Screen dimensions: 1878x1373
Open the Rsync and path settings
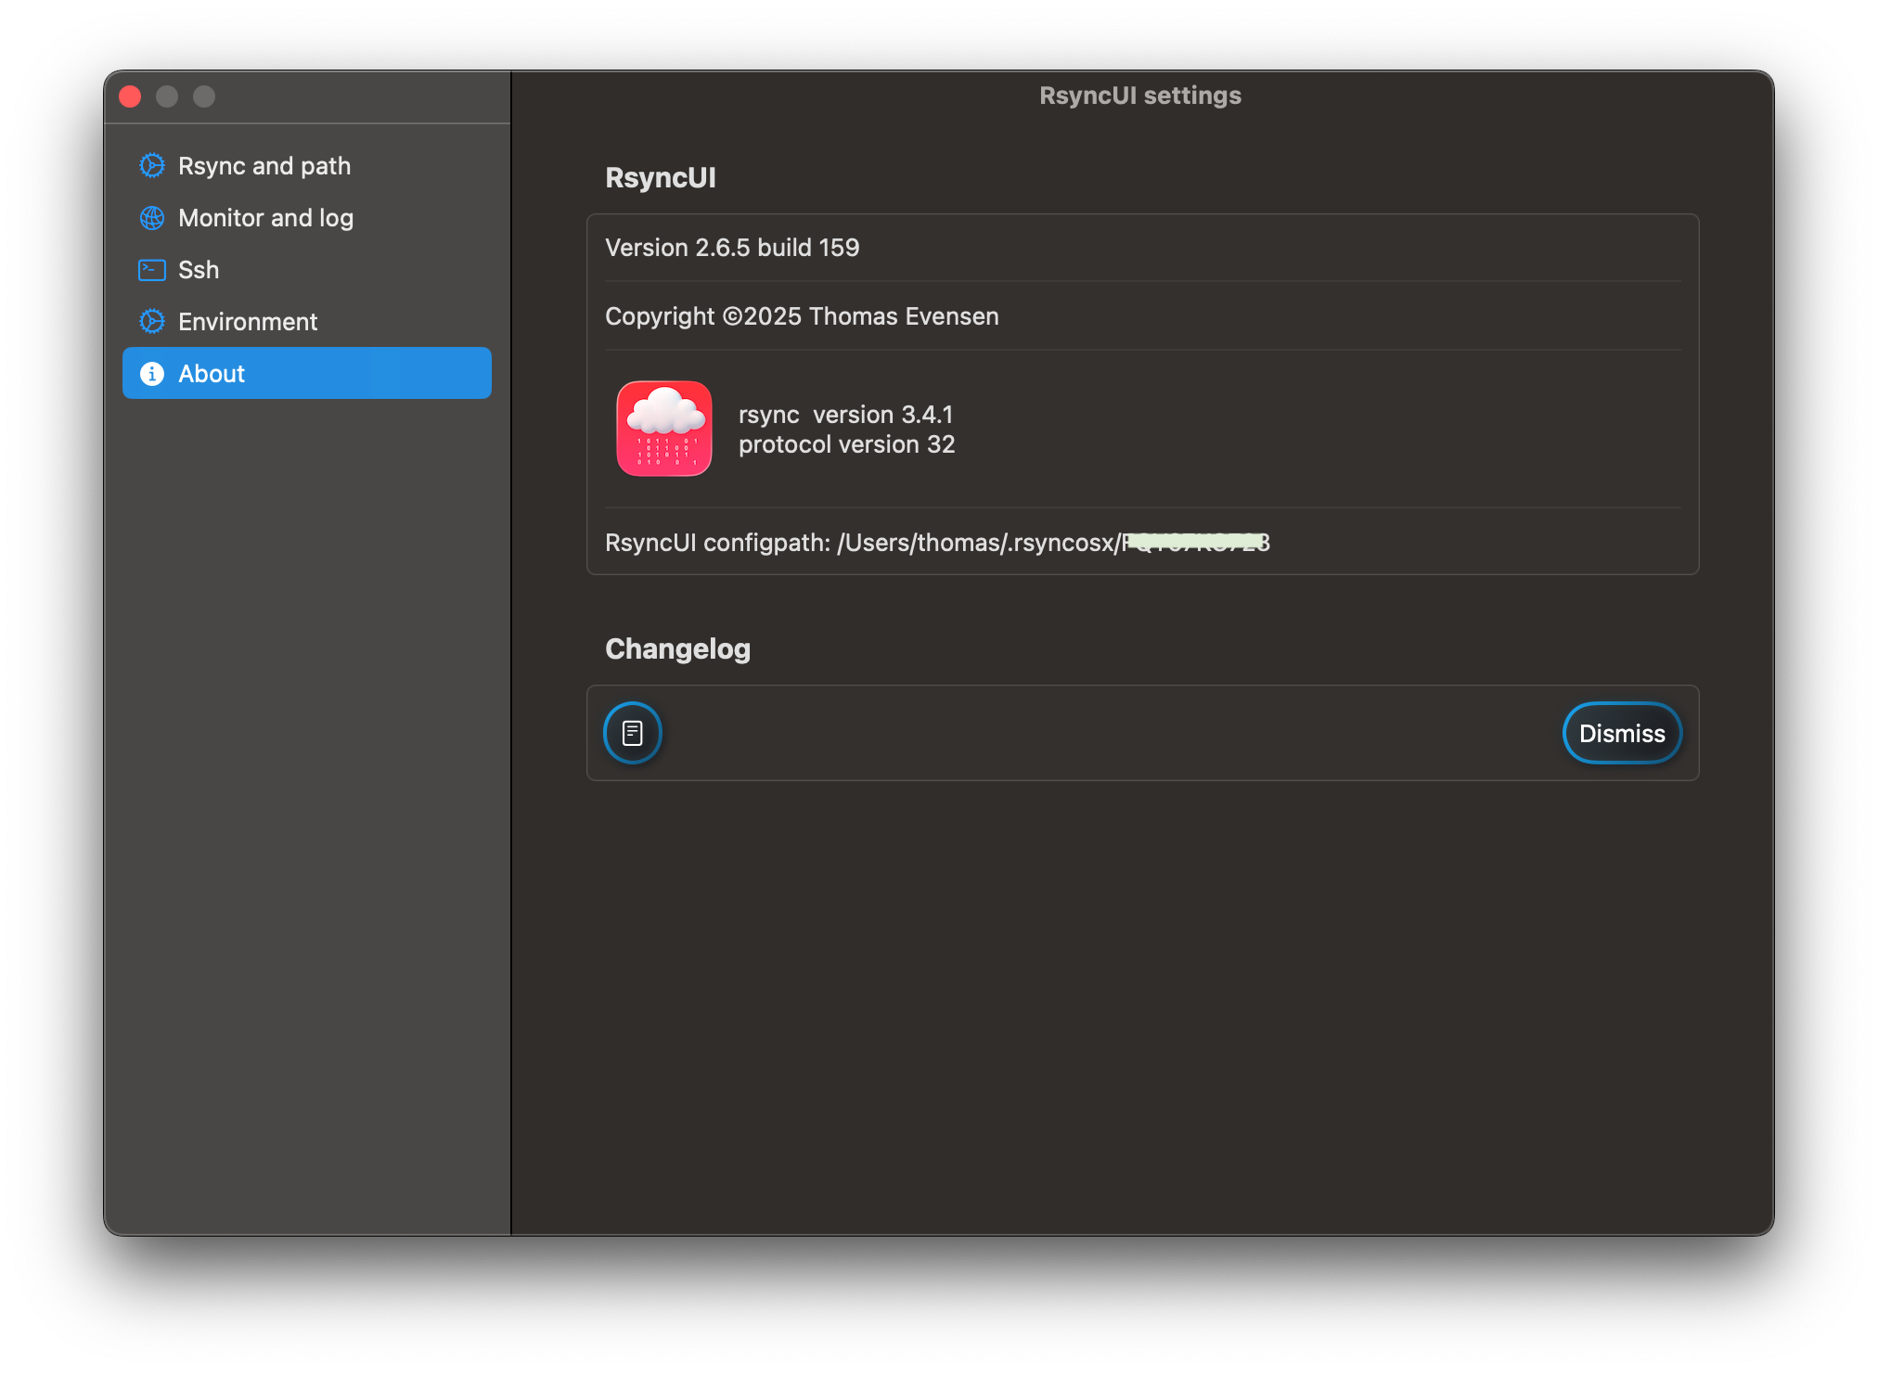pos(306,166)
